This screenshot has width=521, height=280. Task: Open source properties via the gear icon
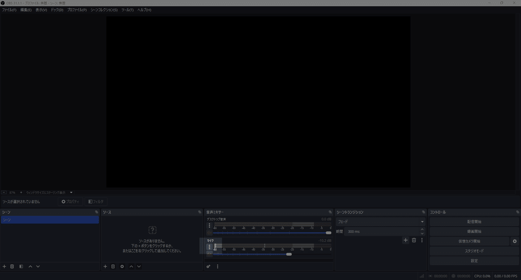pos(122,267)
